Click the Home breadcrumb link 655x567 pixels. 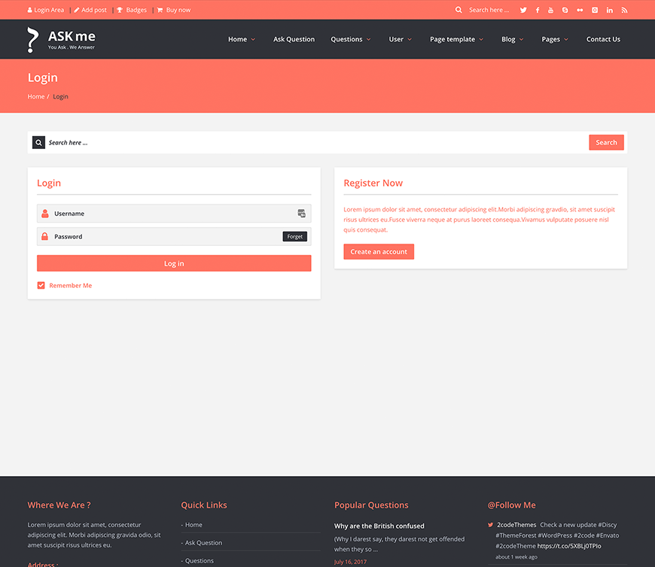(36, 96)
